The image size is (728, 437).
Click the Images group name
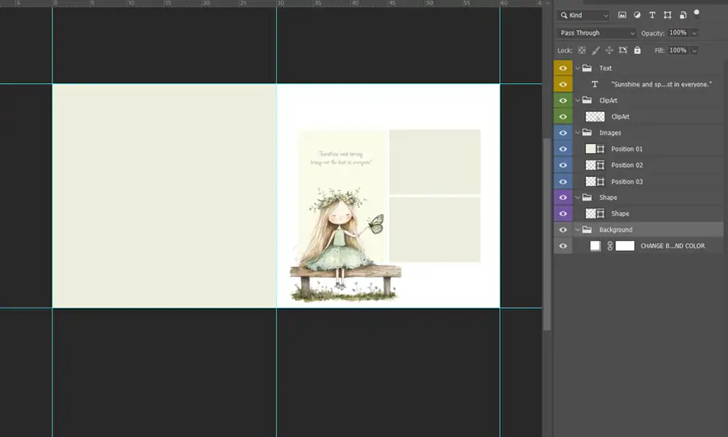point(610,133)
